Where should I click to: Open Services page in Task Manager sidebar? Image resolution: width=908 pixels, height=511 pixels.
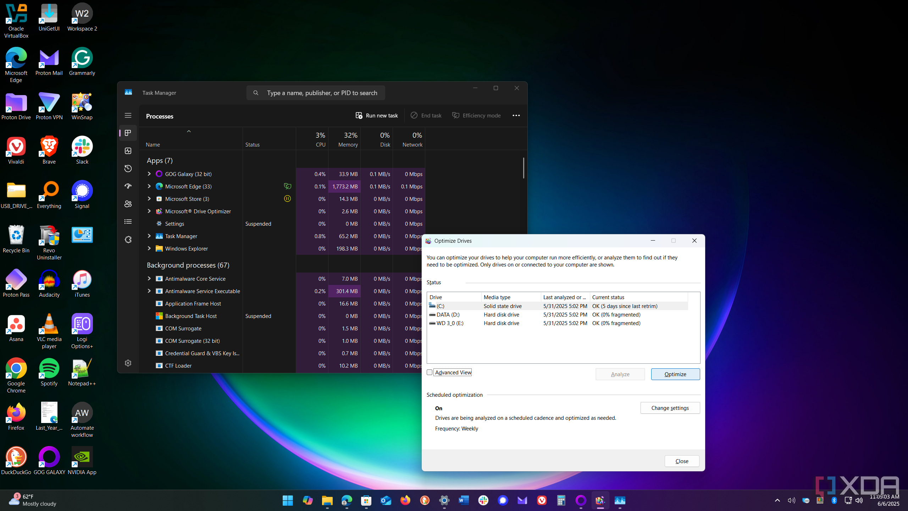pos(128,240)
